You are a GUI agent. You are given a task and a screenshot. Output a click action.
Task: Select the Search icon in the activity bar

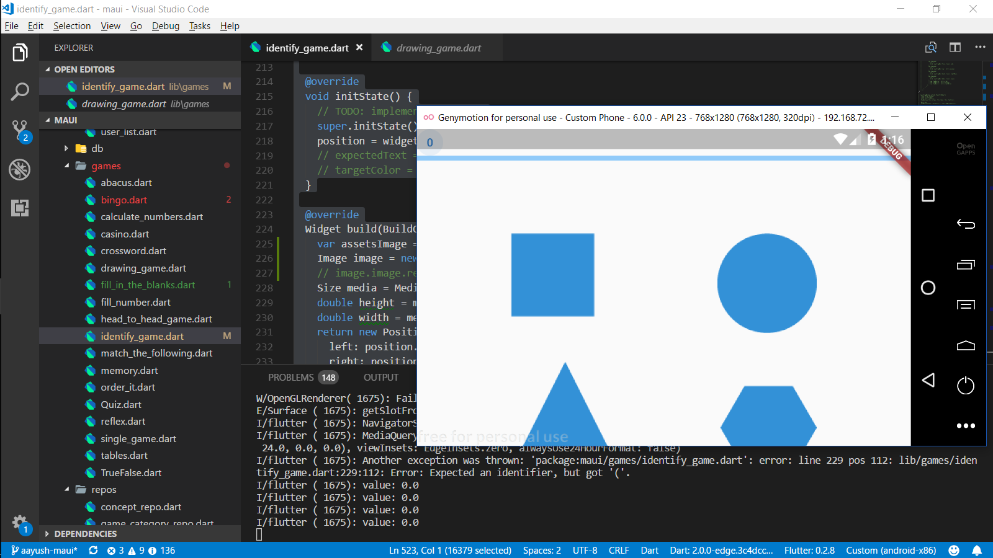pyautogui.click(x=19, y=91)
